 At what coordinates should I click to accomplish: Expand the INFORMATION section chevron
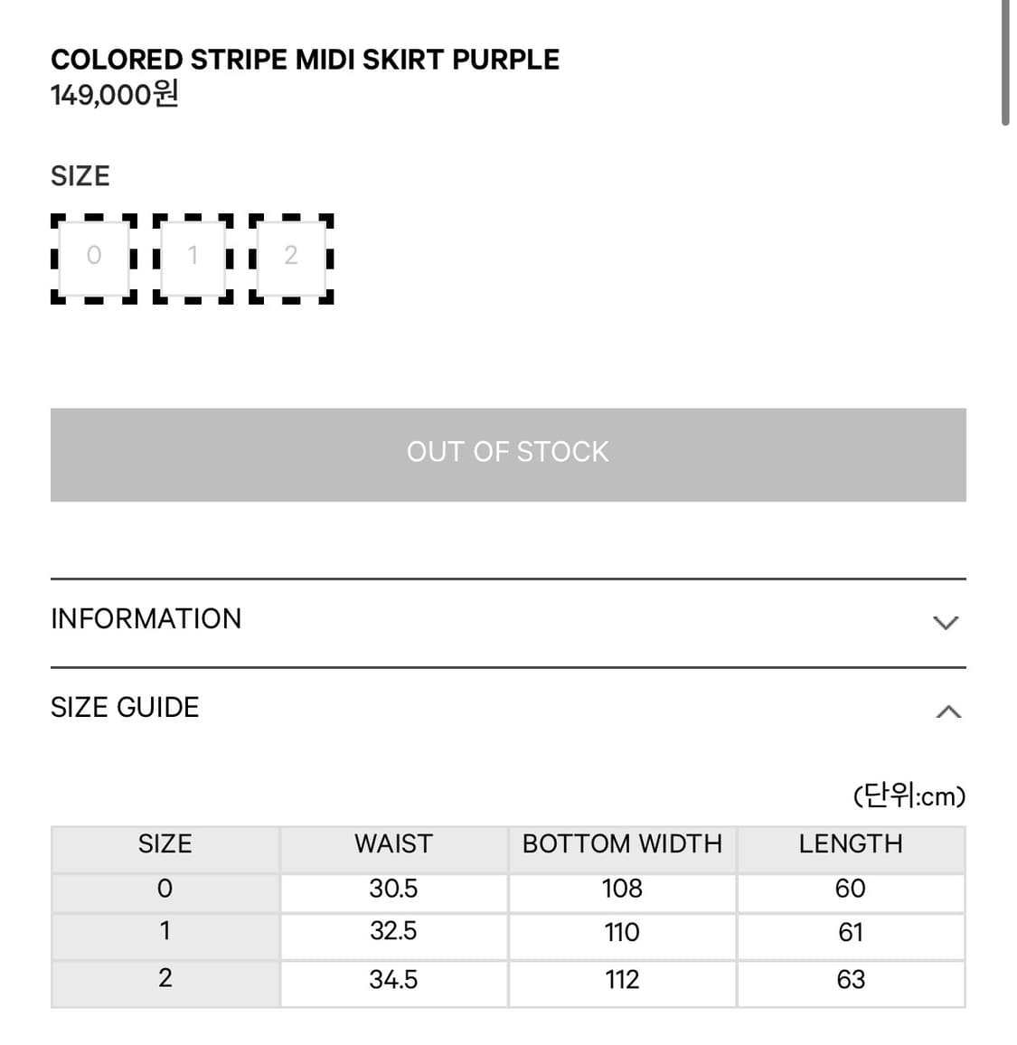tap(945, 623)
